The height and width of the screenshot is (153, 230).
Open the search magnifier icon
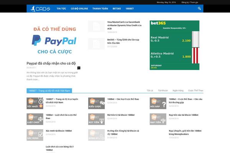tap(199, 8)
